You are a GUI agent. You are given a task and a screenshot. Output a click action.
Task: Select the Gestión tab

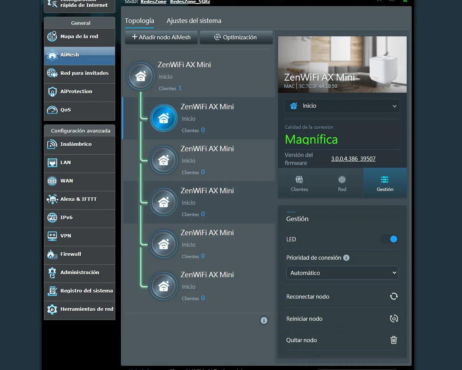pos(385,183)
